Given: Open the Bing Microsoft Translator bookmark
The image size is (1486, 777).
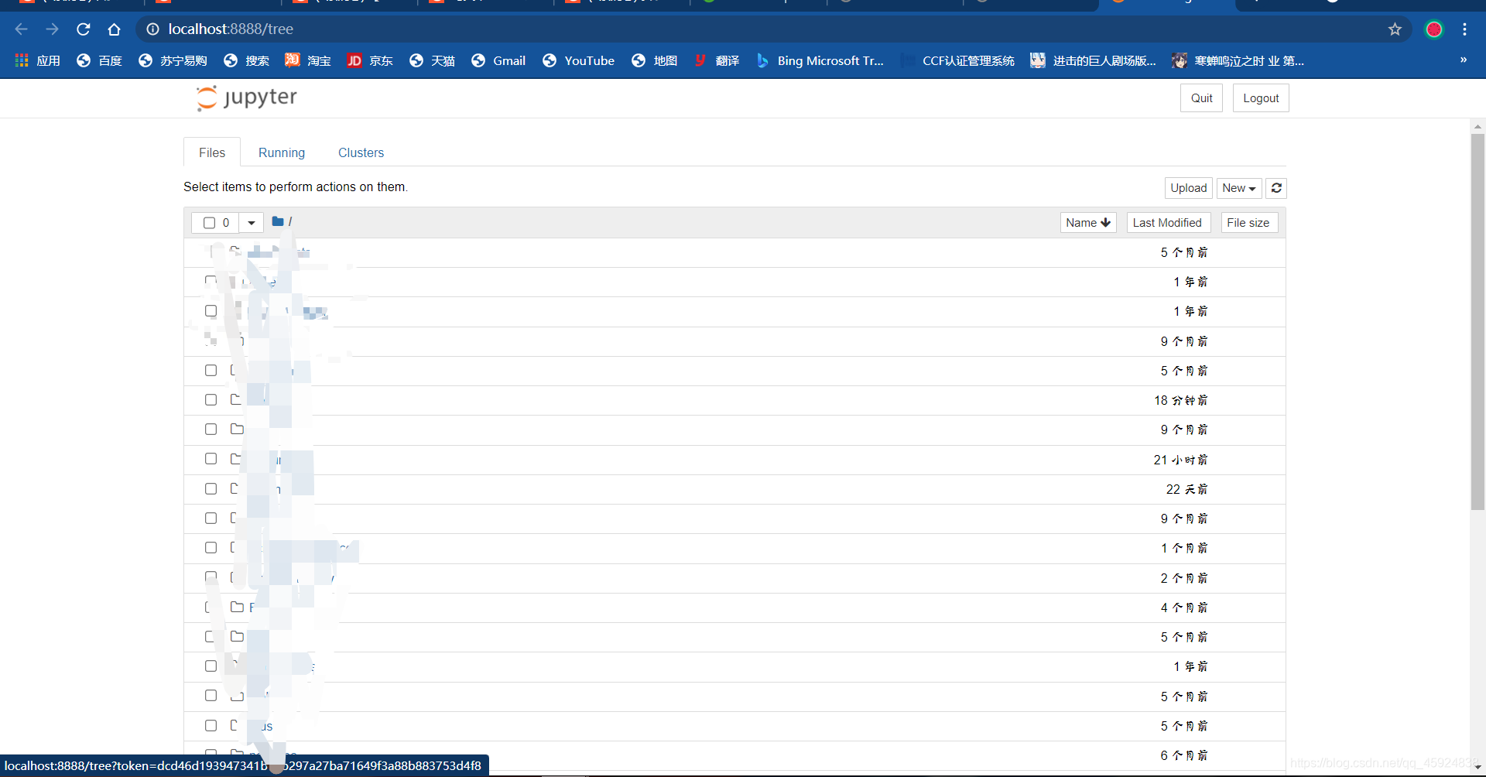Looking at the screenshot, I should point(820,60).
